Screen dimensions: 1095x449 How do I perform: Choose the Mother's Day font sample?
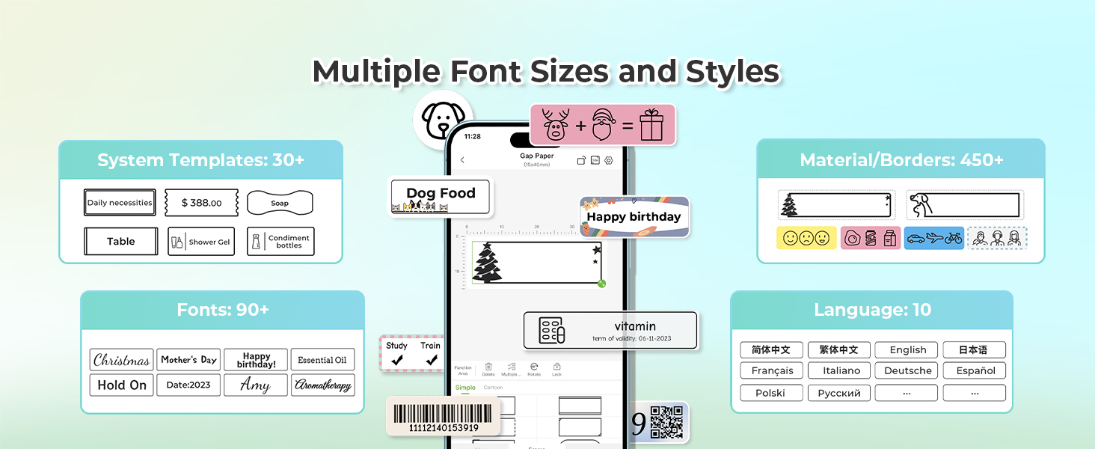(188, 360)
